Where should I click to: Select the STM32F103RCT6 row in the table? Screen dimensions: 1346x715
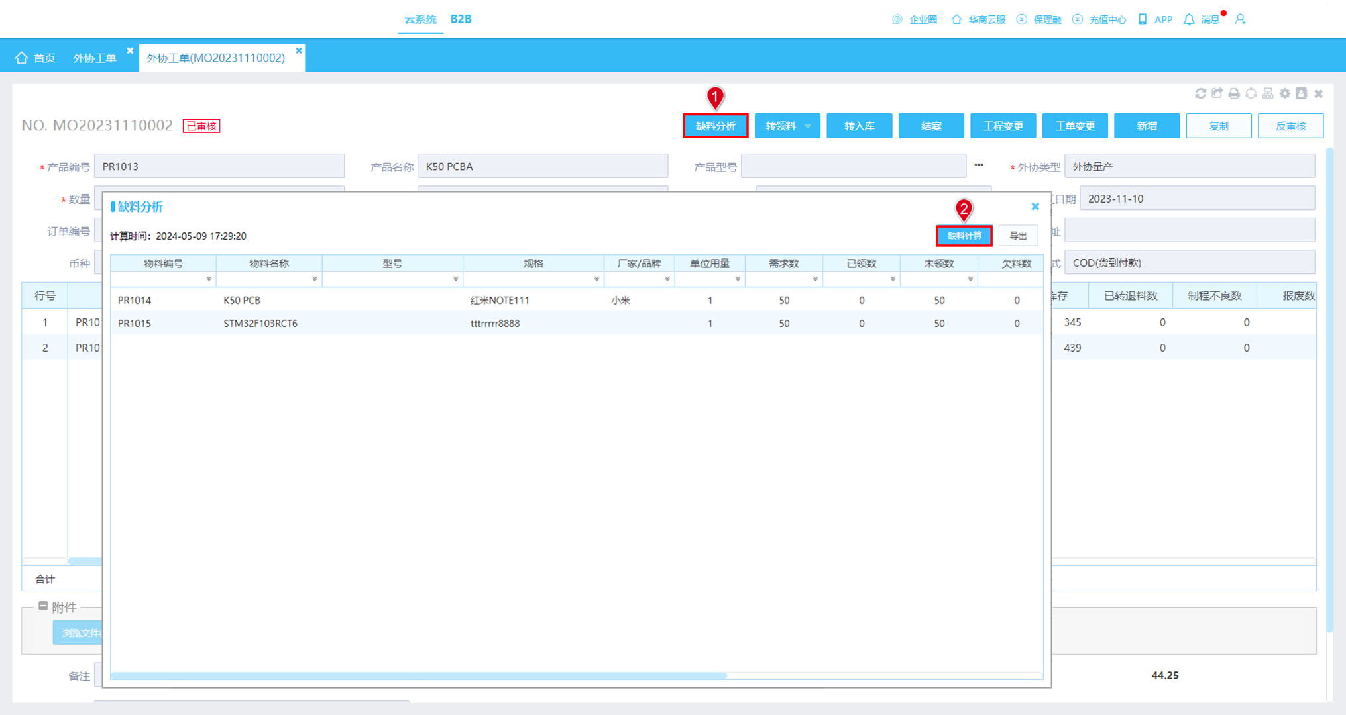click(x=577, y=323)
